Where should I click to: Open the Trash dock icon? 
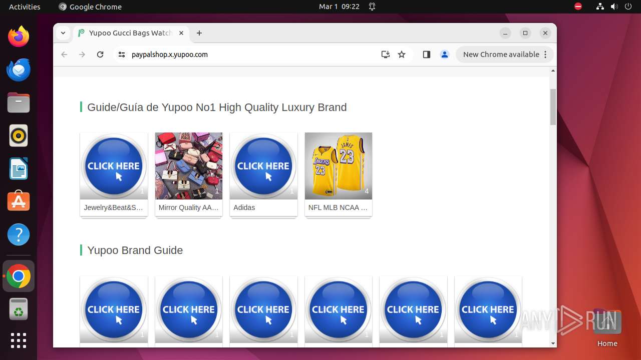coord(19,309)
